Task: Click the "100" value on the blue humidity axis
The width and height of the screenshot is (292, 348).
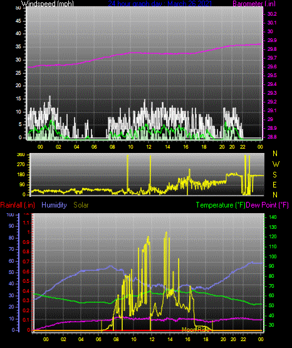Action: coord(10,214)
